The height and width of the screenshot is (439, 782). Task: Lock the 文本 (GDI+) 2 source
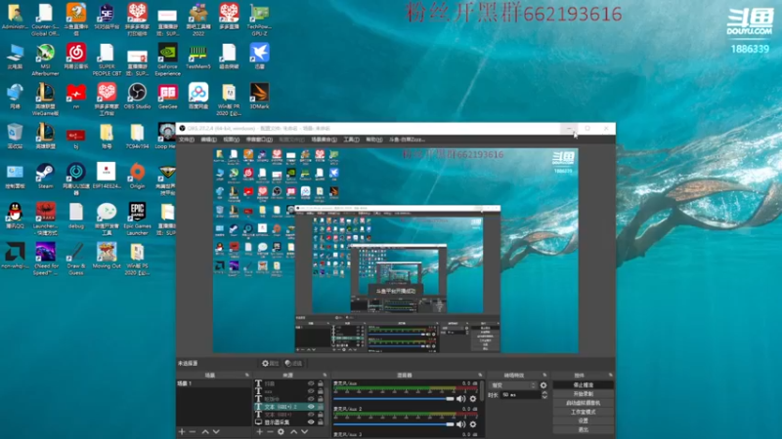coord(321,407)
